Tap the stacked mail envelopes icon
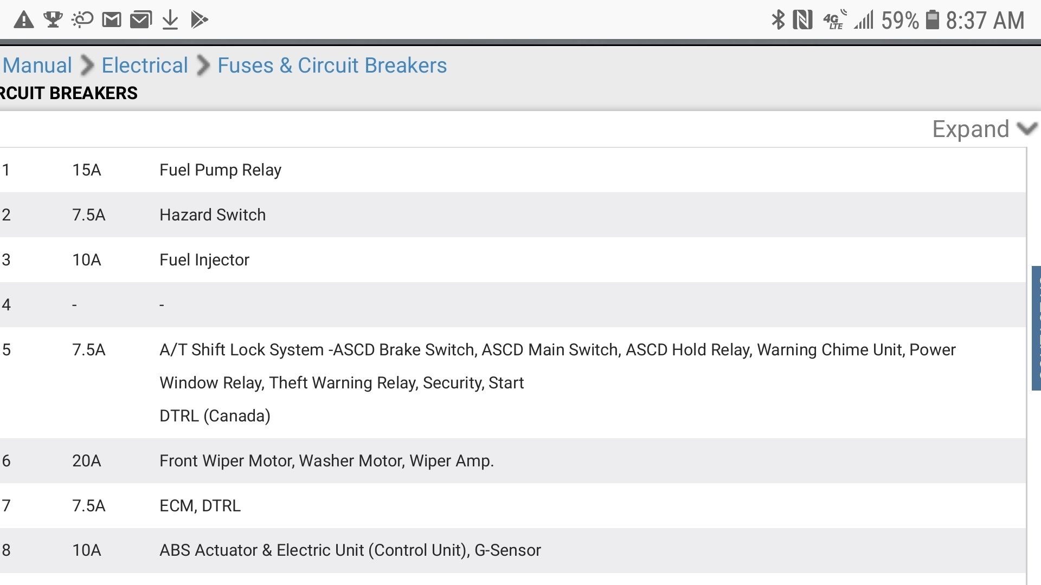Image resolution: width=1041 pixels, height=585 pixels. click(x=141, y=20)
